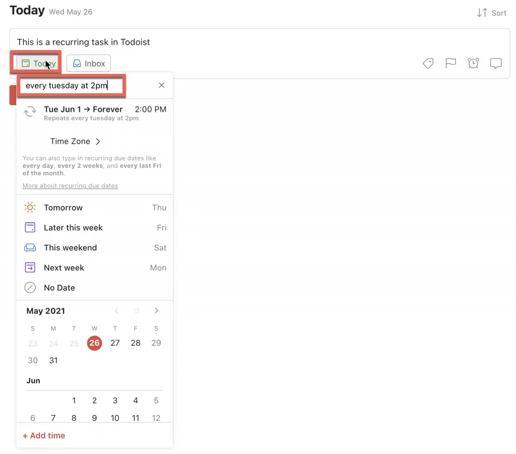Select June 1 in the calendar
This screenshot has width=516, height=454.
(74, 401)
